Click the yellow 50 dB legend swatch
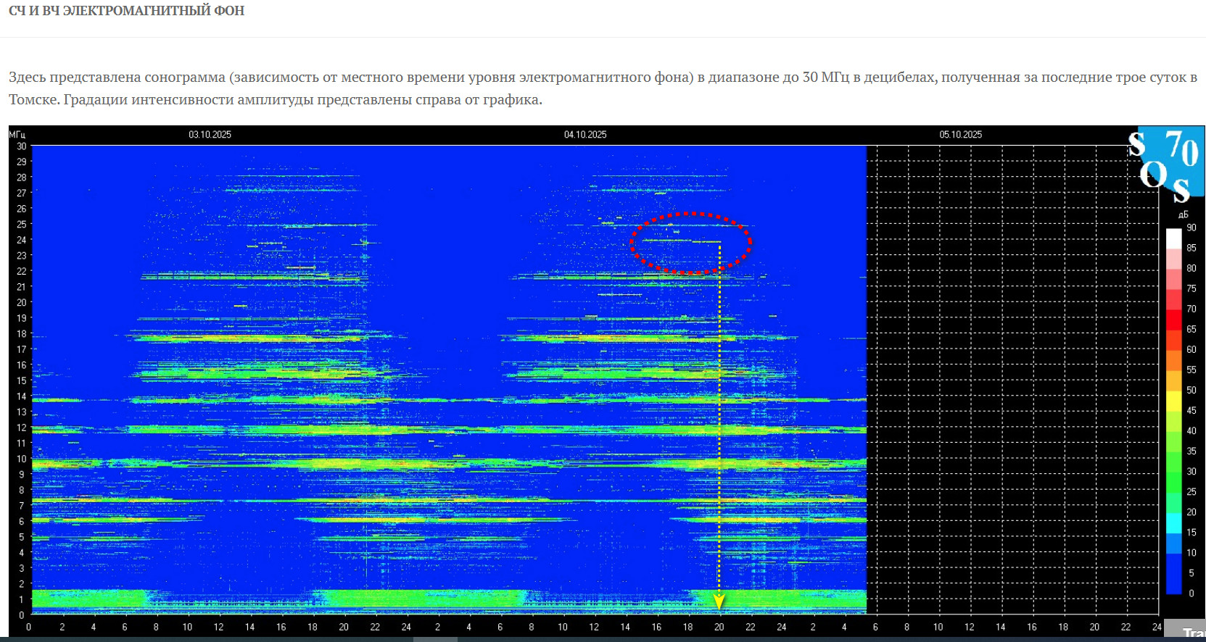1206x642 pixels. pos(1173,391)
